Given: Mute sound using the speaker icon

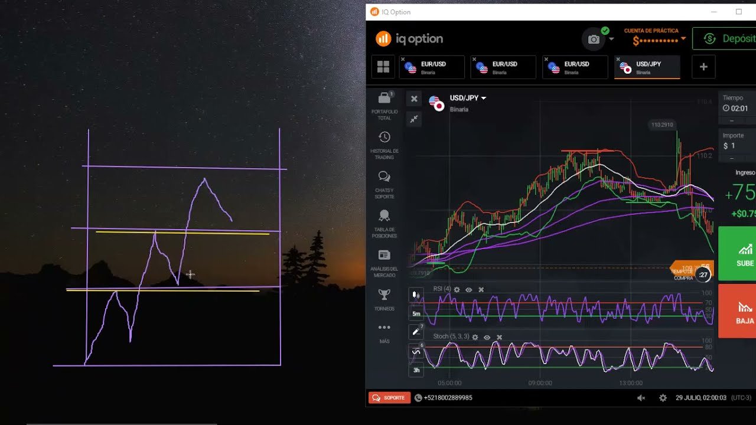Looking at the screenshot, I should click(641, 398).
